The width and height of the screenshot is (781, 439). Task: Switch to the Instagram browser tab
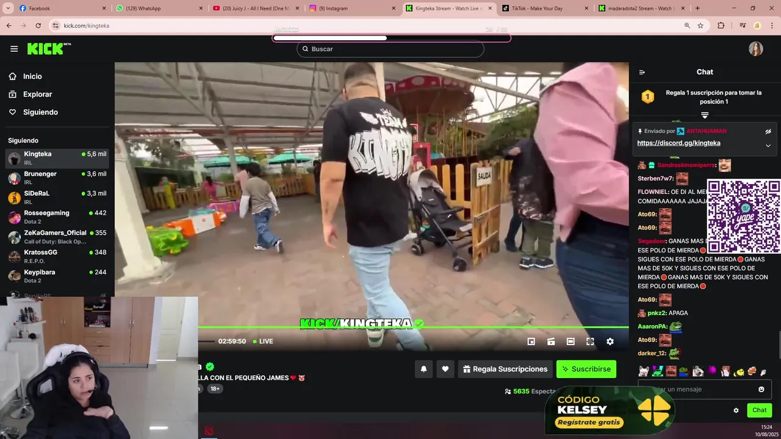pos(353,9)
